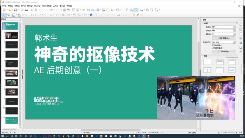Viewport: 245px width, 138px height.
Task: Click the 母版视图 button
Action: (x=224, y=51)
